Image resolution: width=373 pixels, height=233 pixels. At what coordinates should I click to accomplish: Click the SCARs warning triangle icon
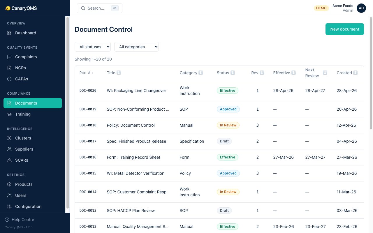tap(9, 160)
